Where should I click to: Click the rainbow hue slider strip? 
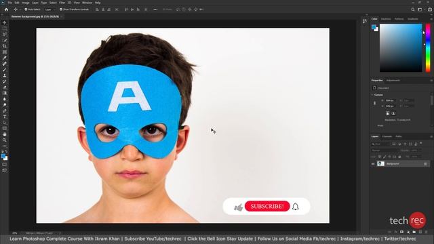428,48
